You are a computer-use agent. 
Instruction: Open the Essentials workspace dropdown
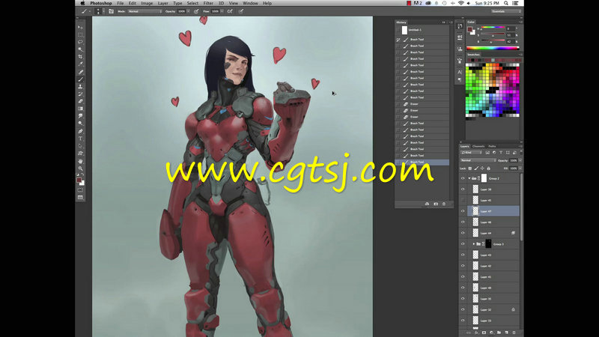(x=506, y=11)
